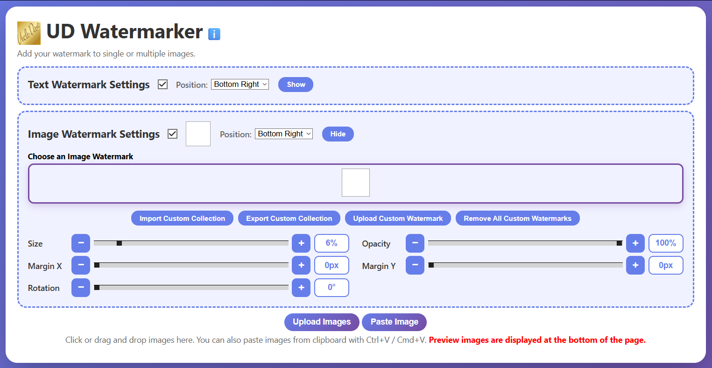Open Image Watermark Position dropdown

point(284,134)
